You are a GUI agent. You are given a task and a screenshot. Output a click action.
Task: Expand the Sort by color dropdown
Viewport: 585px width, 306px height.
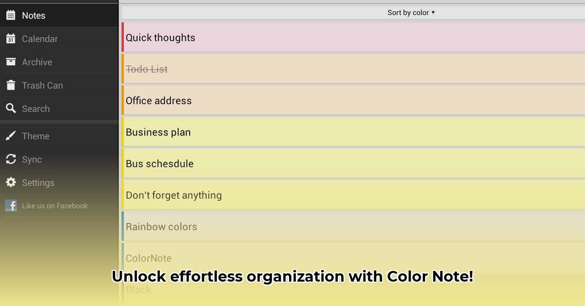[411, 13]
